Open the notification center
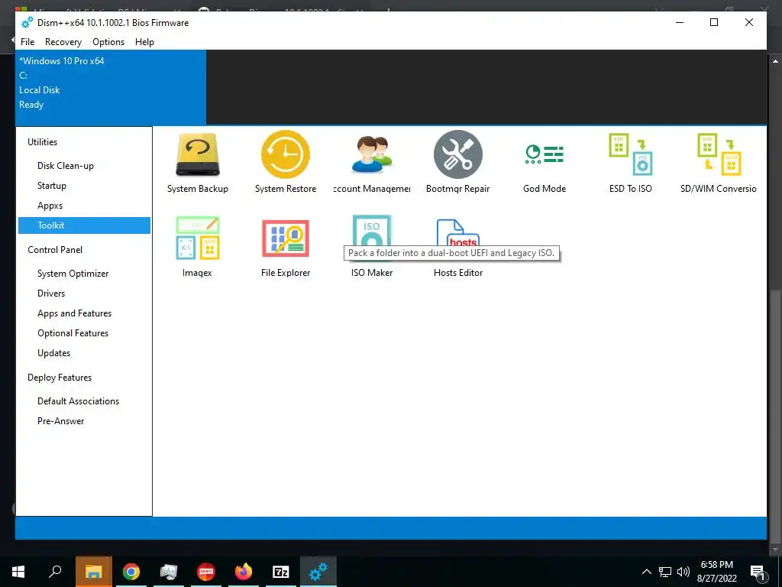 [x=758, y=572]
